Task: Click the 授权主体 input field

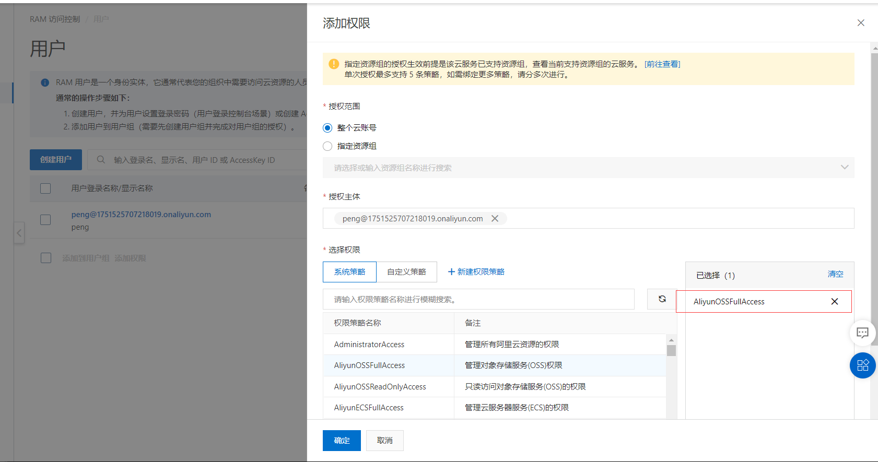Action: [x=588, y=218]
